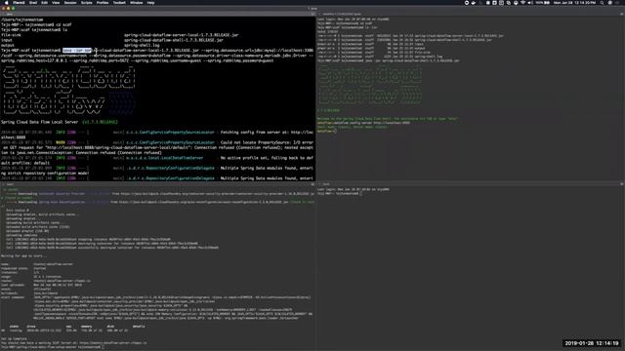This screenshot has height=351, width=625.
Task: Open the View menu
Action: tap(56, 3)
